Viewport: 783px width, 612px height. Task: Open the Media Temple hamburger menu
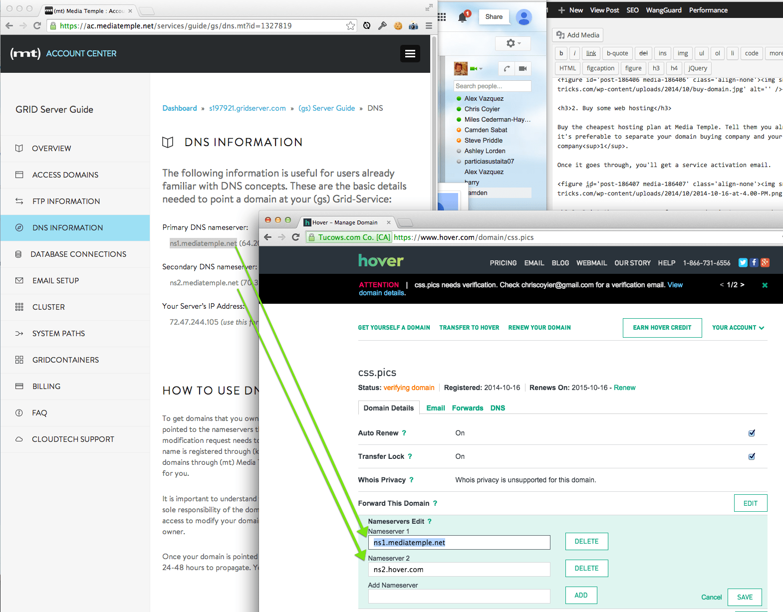tap(410, 53)
